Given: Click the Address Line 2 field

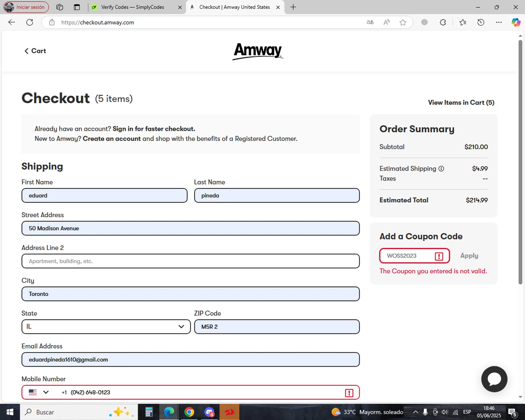Looking at the screenshot, I should pyautogui.click(x=190, y=261).
